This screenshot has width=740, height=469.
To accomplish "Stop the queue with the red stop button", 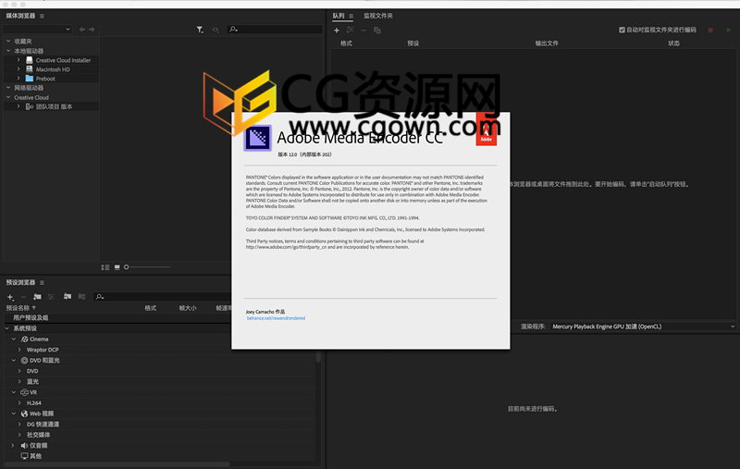I will [710, 30].
